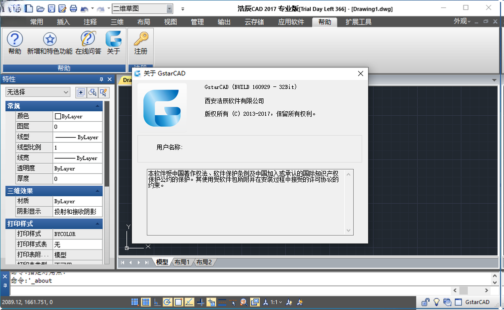Screen dimensions: 504x310
Task: Click the light bulb isolate objects icon
Action: click(x=437, y=302)
